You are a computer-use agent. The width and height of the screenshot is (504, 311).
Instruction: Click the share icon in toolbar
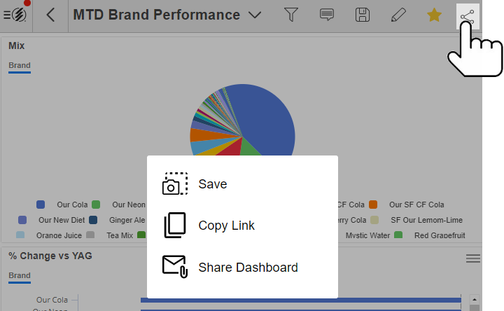click(x=468, y=16)
